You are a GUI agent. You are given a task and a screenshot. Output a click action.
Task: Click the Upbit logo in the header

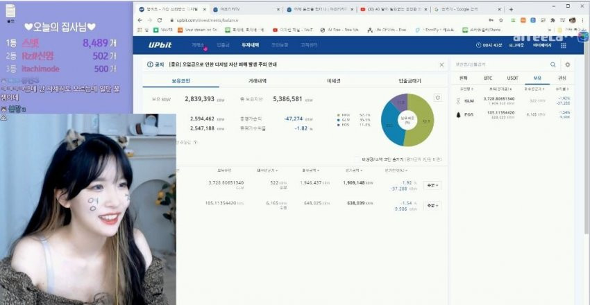tap(160, 45)
